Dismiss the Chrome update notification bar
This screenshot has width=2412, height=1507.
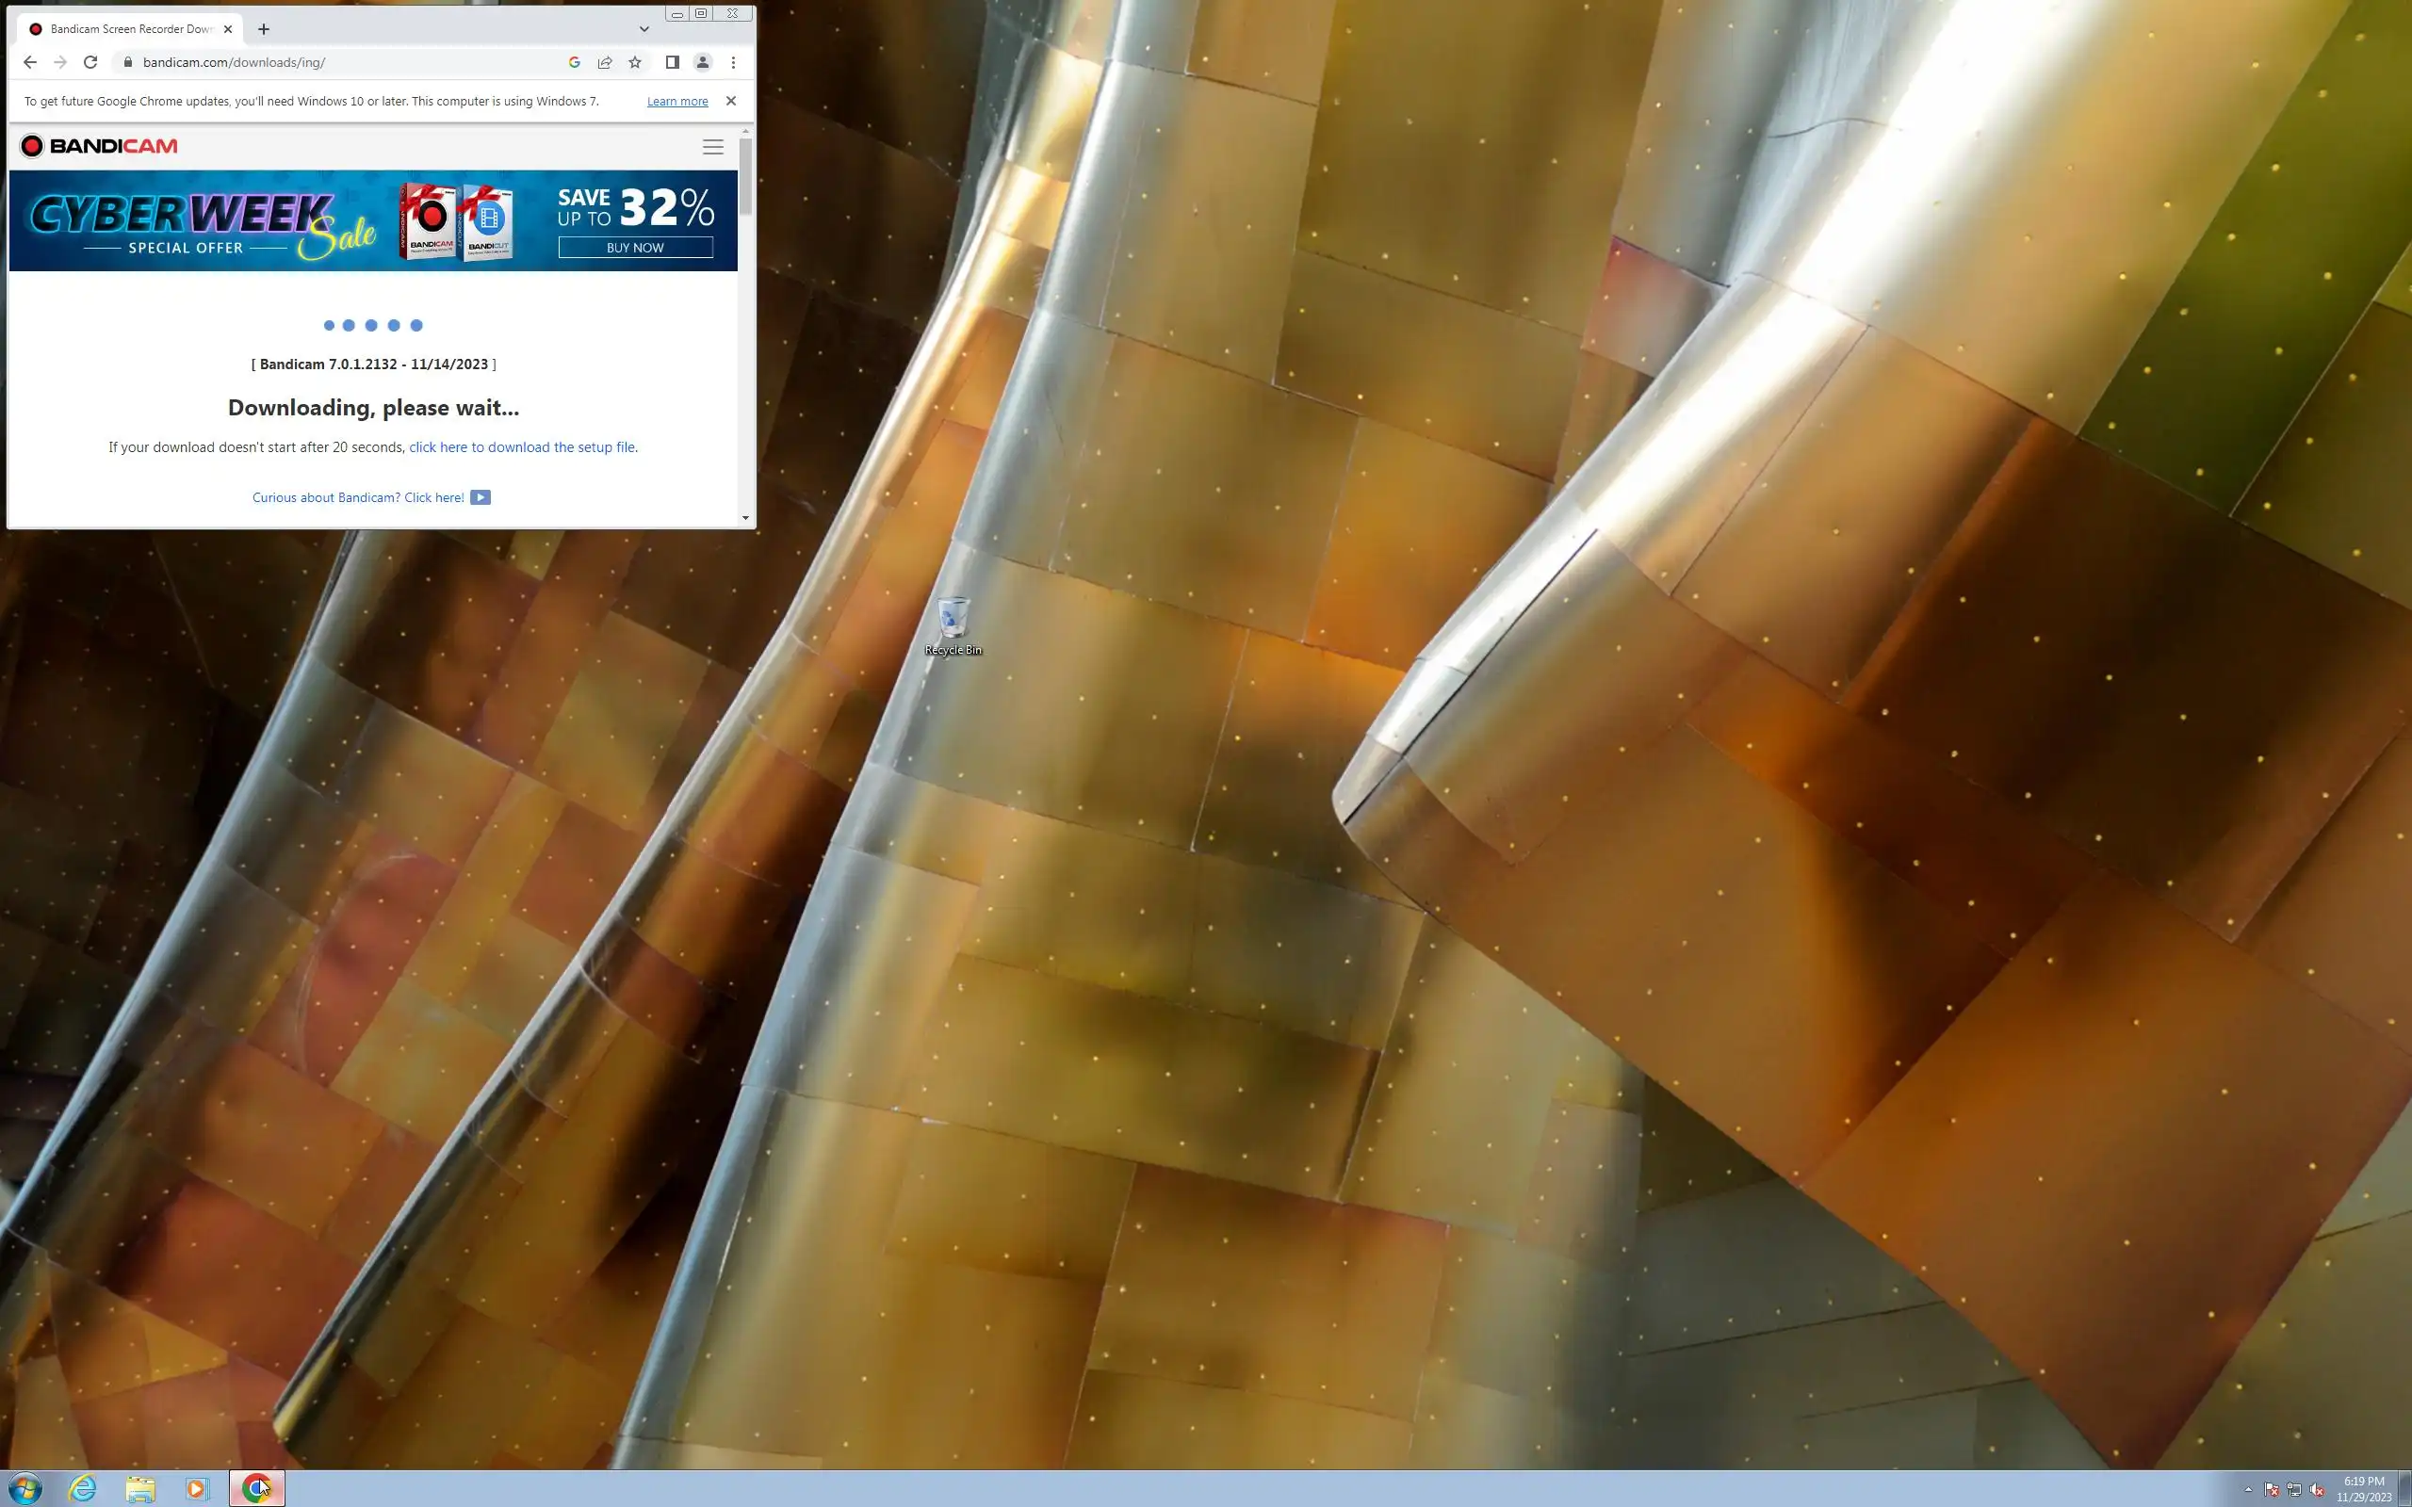click(730, 101)
